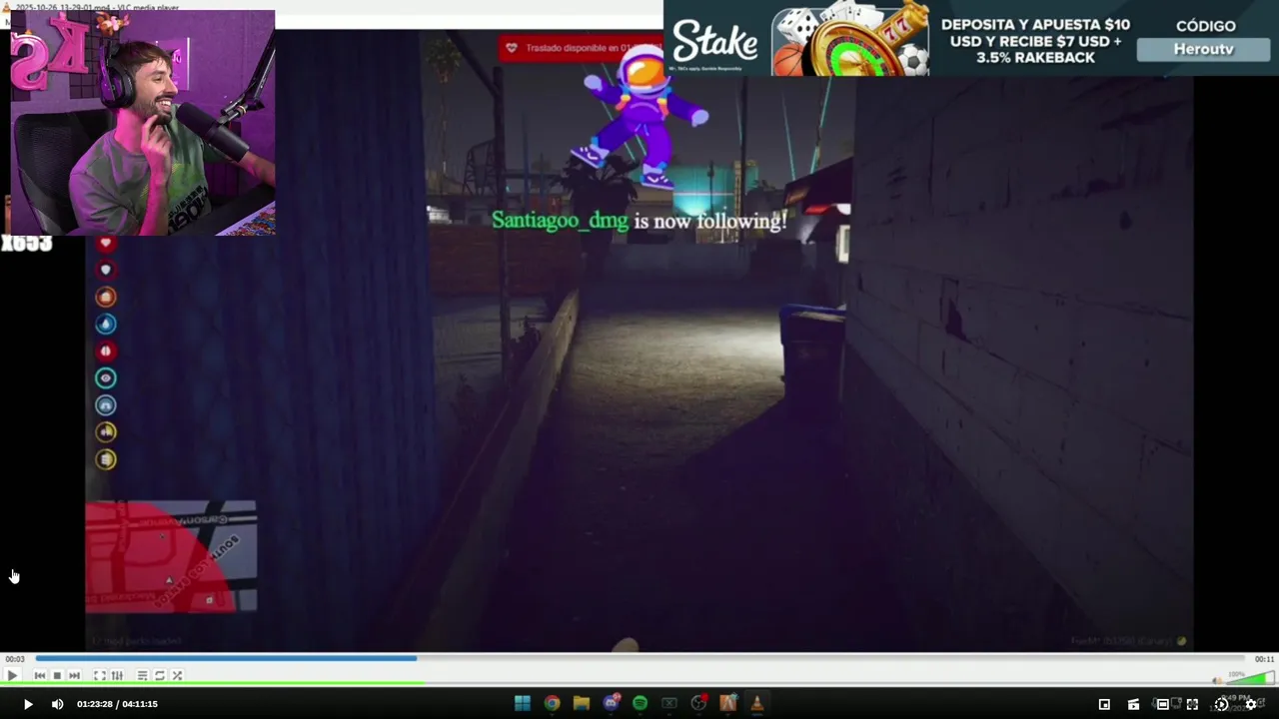Click the VLC remaining time 00:11
Screen dimensions: 1279x719
click(x=1264, y=659)
